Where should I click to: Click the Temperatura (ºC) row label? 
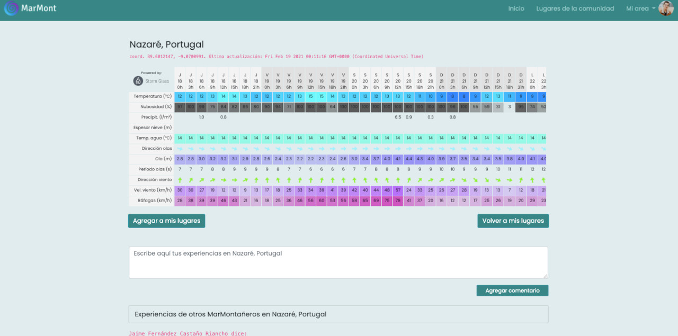tap(153, 96)
